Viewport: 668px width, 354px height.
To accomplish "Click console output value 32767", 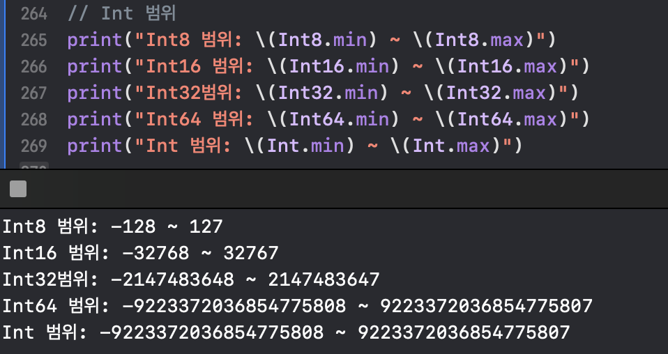I will (x=251, y=253).
